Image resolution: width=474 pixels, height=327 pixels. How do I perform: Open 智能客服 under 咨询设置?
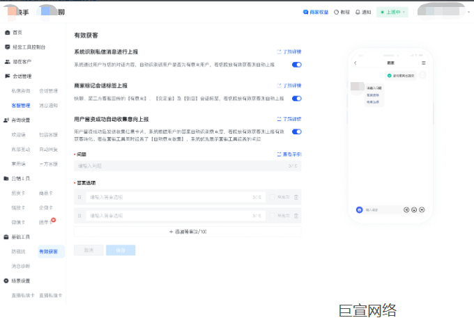pos(48,134)
